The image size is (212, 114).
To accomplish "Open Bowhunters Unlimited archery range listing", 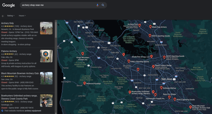I will 19,97.
